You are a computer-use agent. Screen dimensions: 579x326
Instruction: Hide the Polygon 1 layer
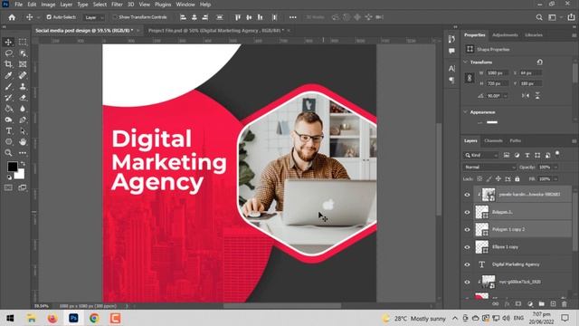[x=467, y=212]
